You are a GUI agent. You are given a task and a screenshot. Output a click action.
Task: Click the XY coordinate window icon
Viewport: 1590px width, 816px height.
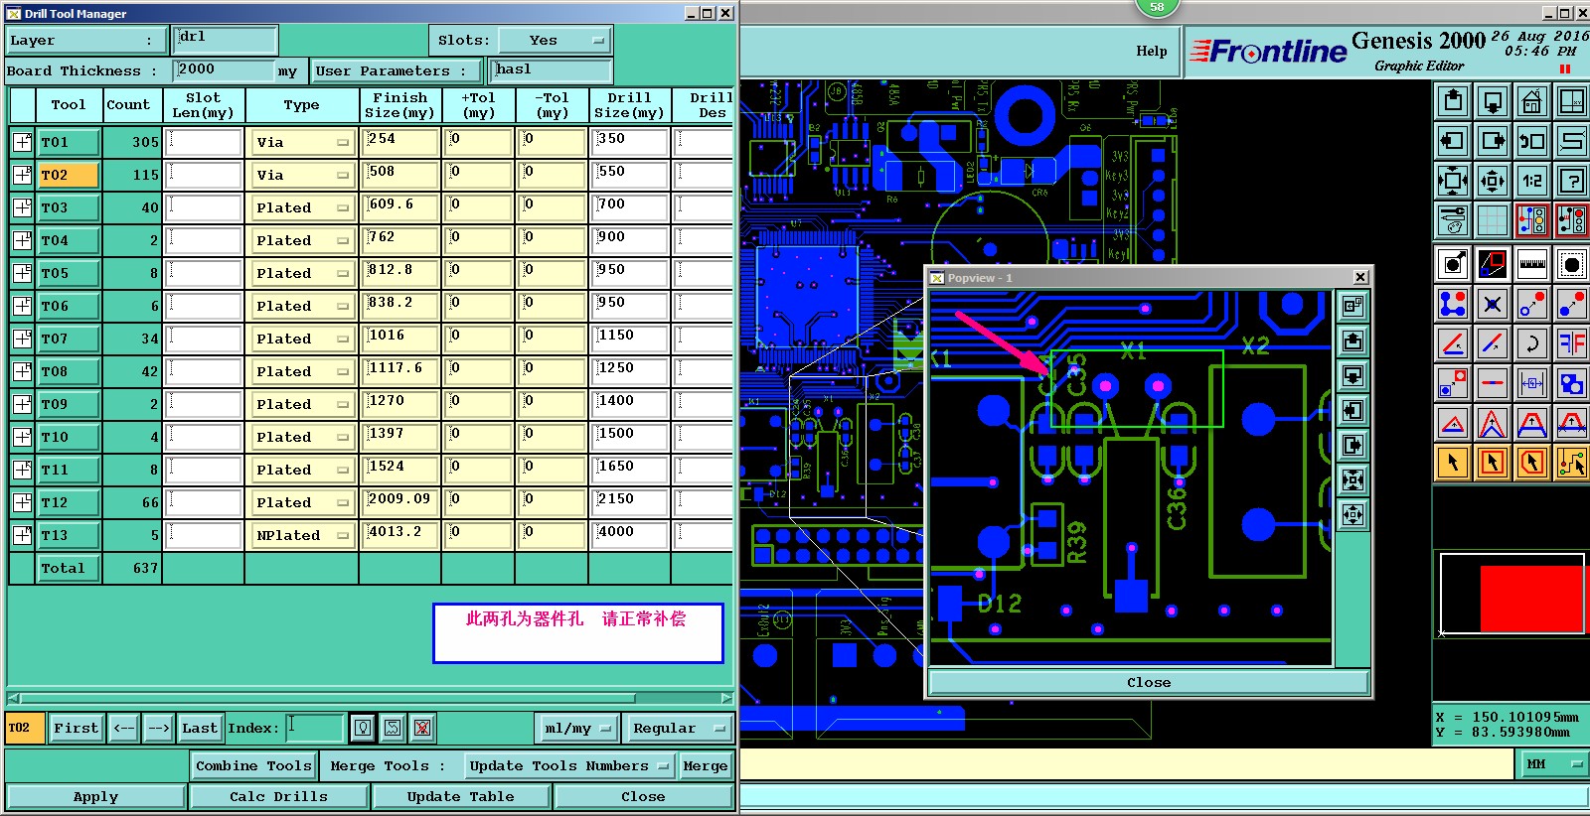pyautogui.click(x=1572, y=101)
